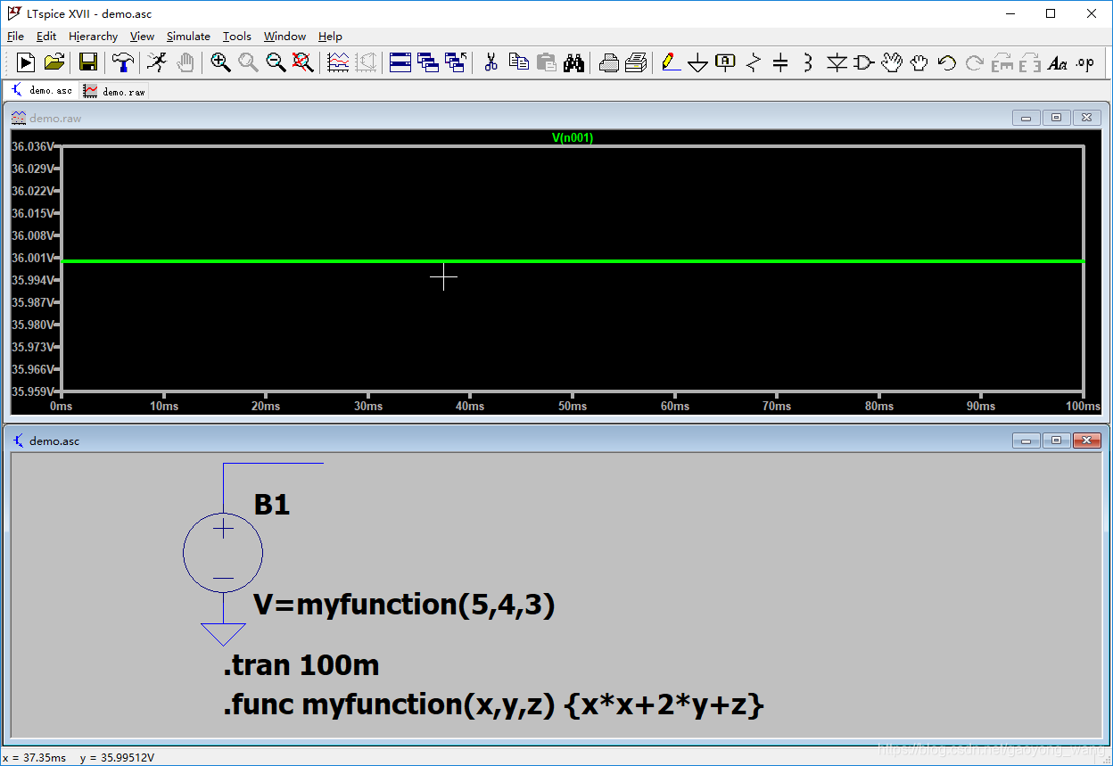Click the Tile Windows icon
The image size is (1113, 766).
click(400, 62)
